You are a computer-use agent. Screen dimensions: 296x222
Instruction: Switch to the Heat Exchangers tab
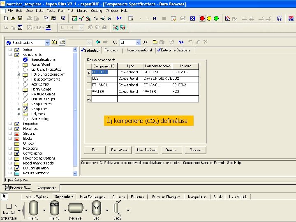tap(92, 197)
